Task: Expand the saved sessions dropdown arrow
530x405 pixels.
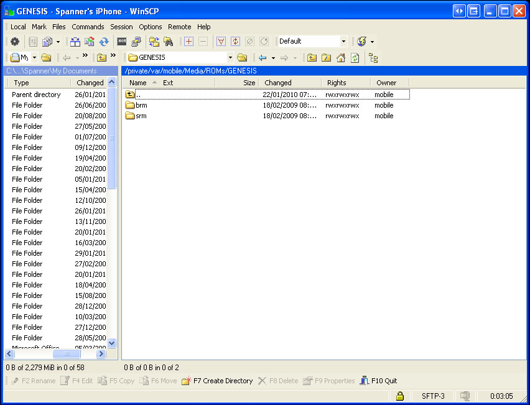Action: 372,42
